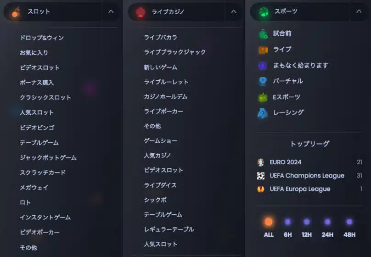This screenshot has width=371, height=257.
Task: Select テーブルゲーム in the live casino menu
Action: (x=163, y=215)
